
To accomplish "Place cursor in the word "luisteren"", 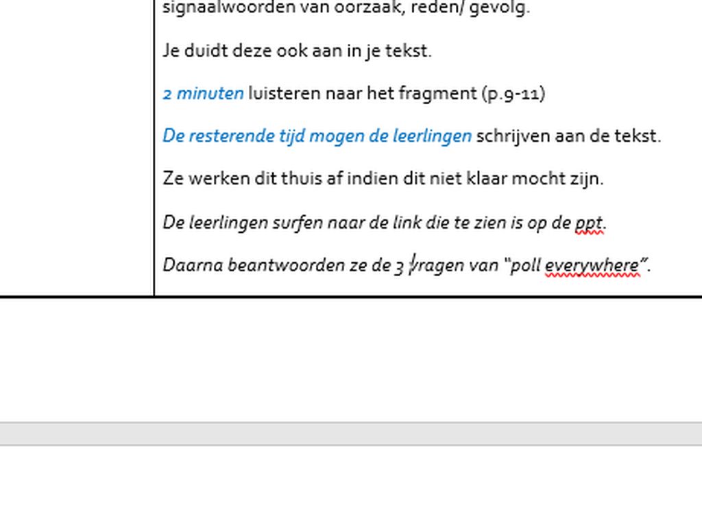I will [282, 94].
